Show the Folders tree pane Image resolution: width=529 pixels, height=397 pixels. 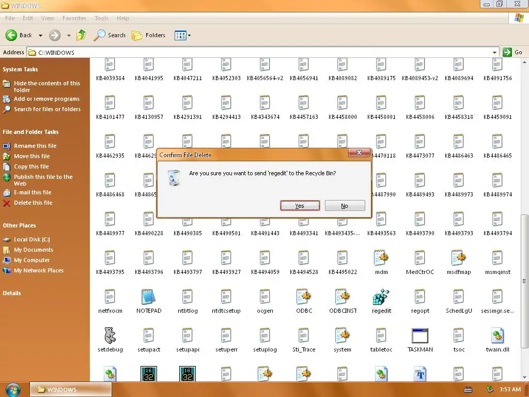(148, 35)
